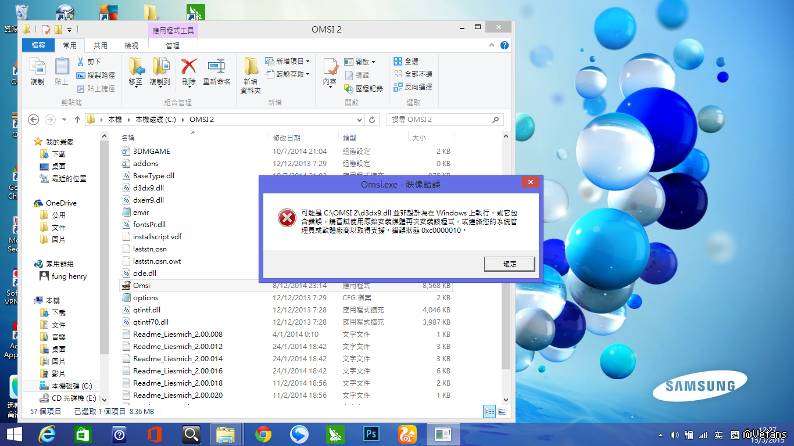Switch to large icons view in status bar
Screen dimensions: 794x446
point(502,412)
